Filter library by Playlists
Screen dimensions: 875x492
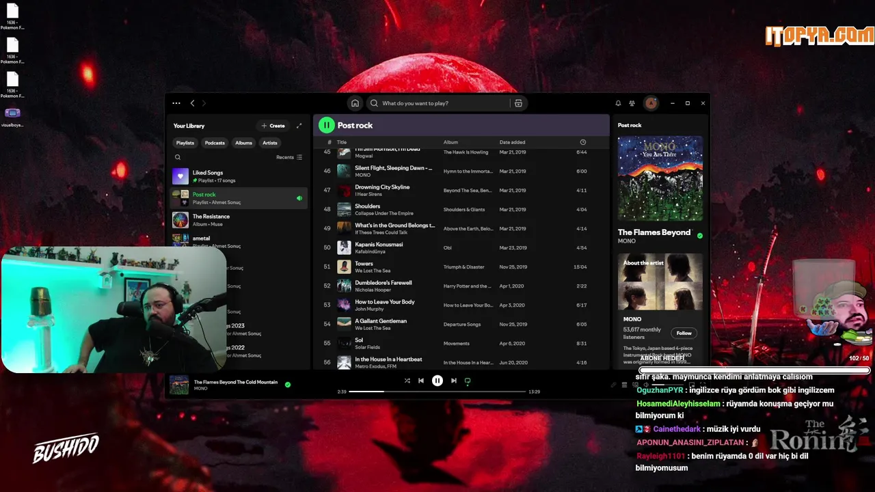(185, 143)
